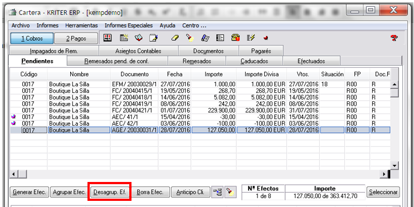Open the Centro ... menu
This screenshot has width=414, height=207.
point(194,26)
